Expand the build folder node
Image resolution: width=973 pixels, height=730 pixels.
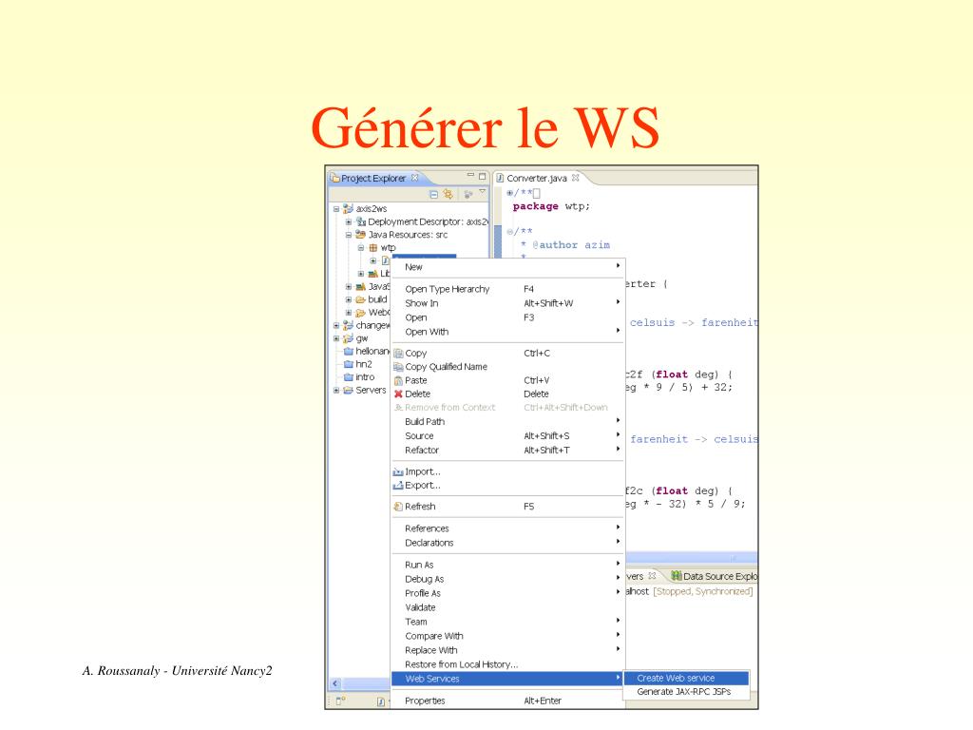point(348,299)
